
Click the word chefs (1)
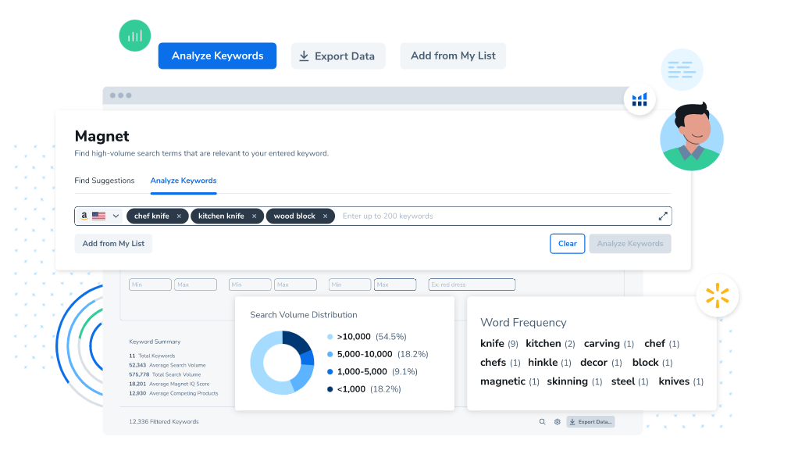pos(501,363)
